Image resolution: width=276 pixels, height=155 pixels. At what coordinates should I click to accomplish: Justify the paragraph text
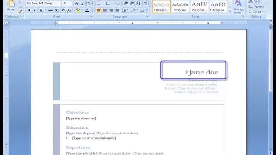(117, 10)
